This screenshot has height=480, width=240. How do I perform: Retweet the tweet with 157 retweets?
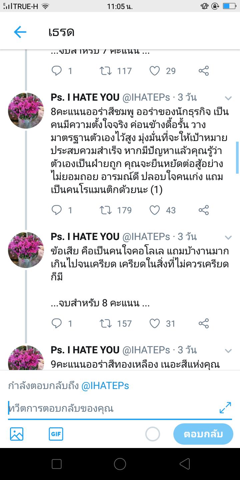click(106, 323)
